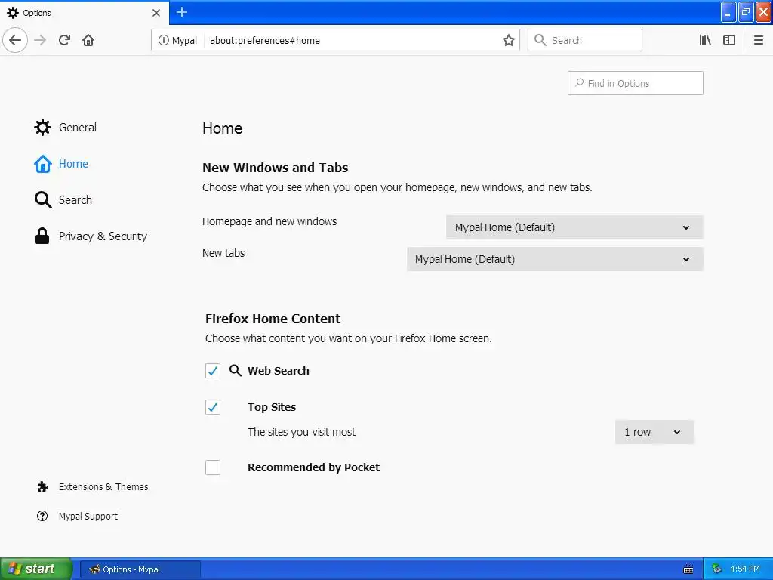This screenshot has width=773, height=580.
Task: Click the home toolbar icon
Action: coord(88,40)
